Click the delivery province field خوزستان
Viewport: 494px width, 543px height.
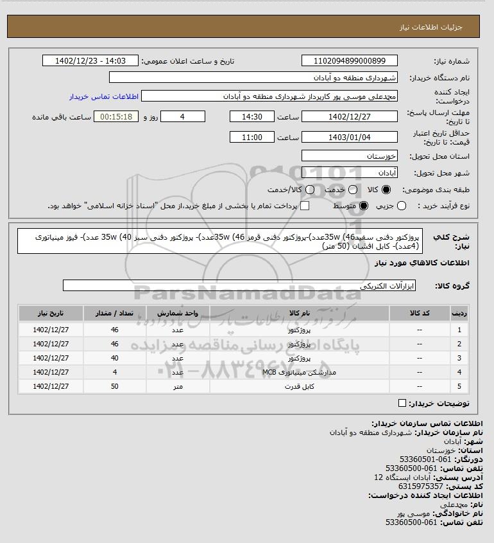pyautogui.click(x=350, y=156)
